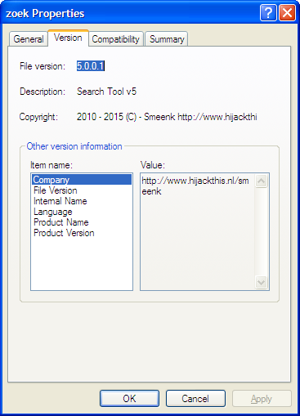Click the selected 5.0.0.1 file version text
The image size is (300, 416).
click(91, 66)
